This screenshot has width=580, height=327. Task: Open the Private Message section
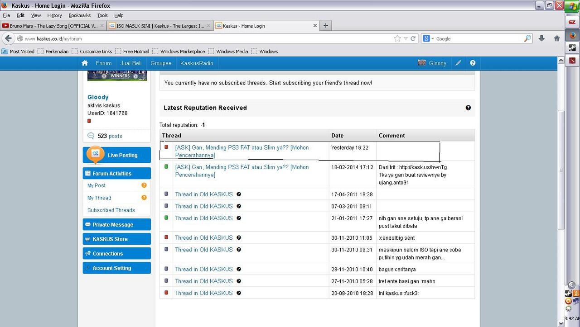[x=117, y=225]
